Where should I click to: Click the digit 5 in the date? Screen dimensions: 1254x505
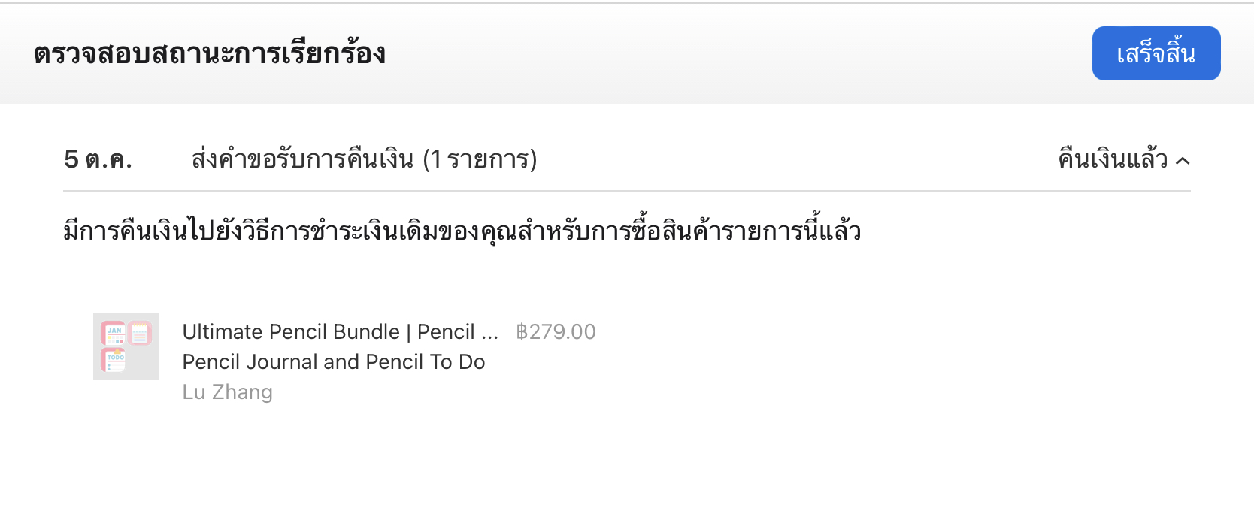pos(71,159)
